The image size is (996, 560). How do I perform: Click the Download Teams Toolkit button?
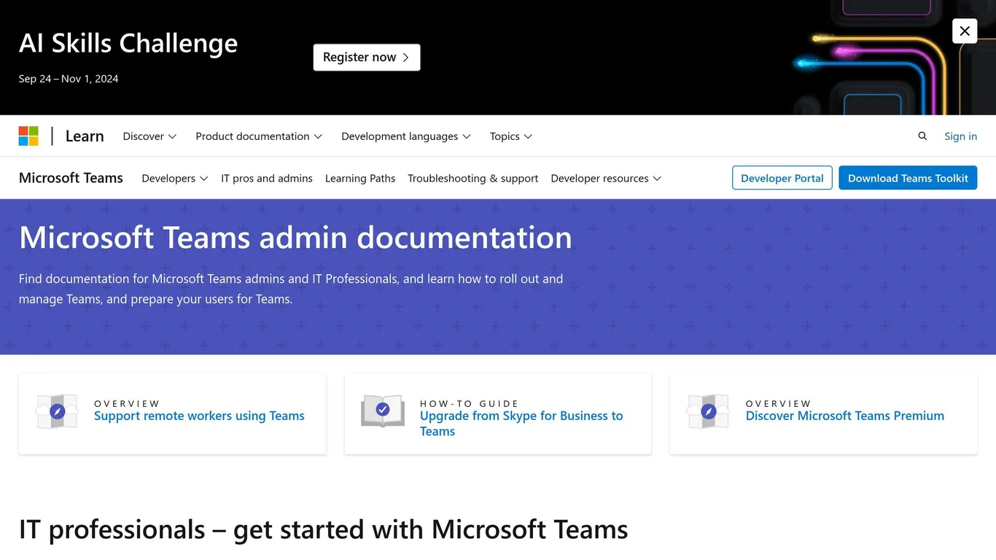908,178
